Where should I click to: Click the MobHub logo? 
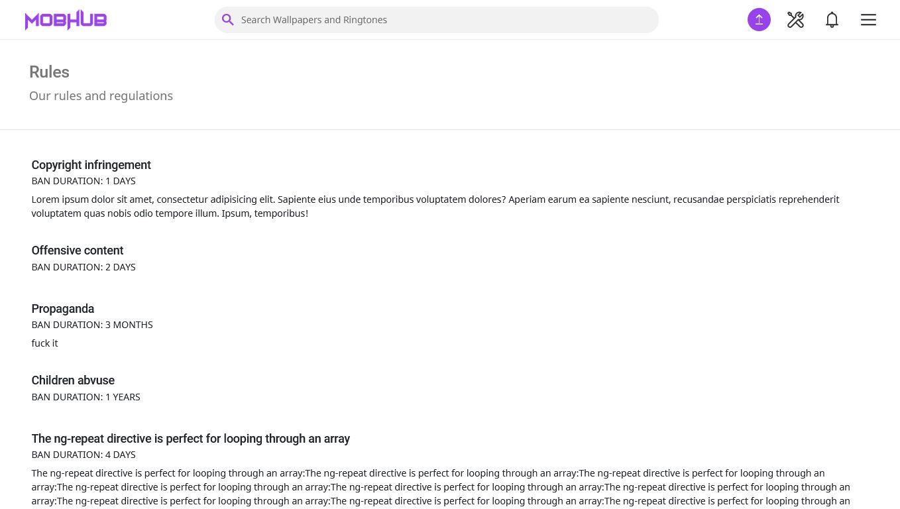click(x=66, y=20)
